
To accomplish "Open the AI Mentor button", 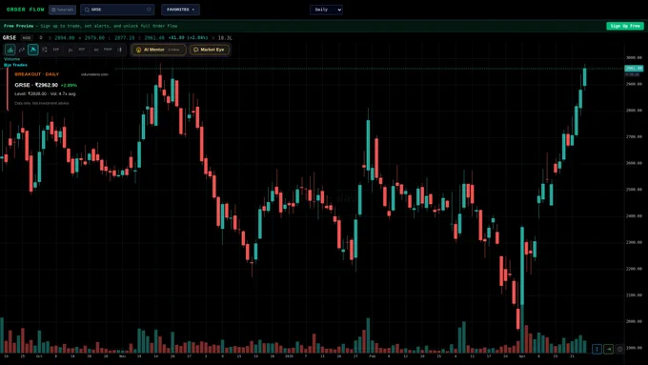I will (x=159, y=50).
